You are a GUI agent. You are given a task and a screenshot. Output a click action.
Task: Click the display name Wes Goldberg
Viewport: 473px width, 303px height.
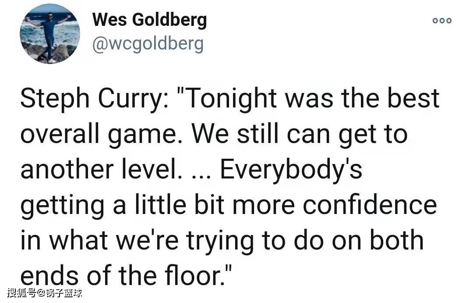(150, 20)
